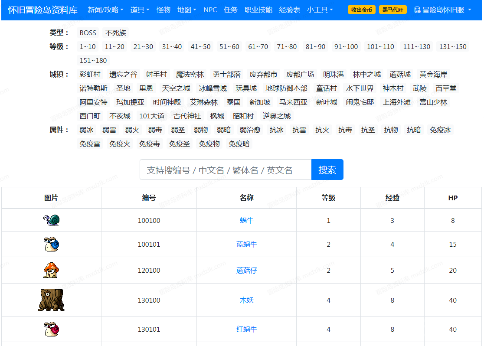This screenshot has height=346, width=484.
Task: Select level range 21~30
Action: (x=143, y=46)
